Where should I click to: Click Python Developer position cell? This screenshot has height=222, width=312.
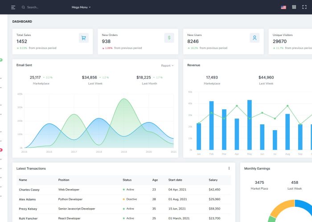(x=70, y=199)
